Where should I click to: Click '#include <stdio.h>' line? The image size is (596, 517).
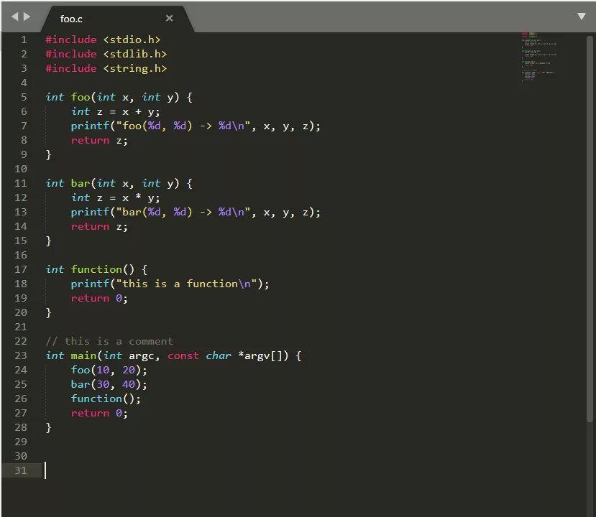click(x=103, y=40)
